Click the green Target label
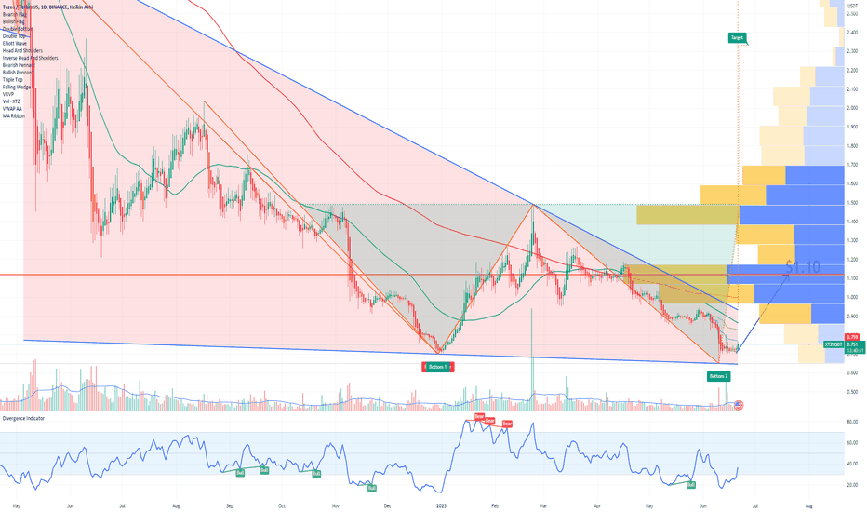The width and height of the screenshot is (867, 512). point(737,37)
